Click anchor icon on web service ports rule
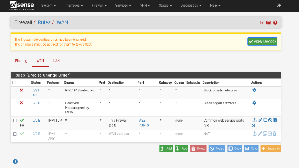This screenshot has height=168, width=299. tap(255, 120)
